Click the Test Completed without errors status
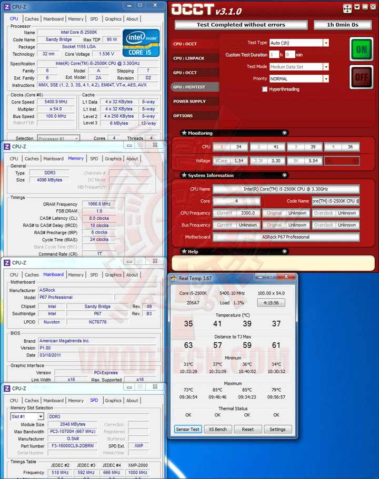This screenshot has height=479, width=379. coord(241,25)
